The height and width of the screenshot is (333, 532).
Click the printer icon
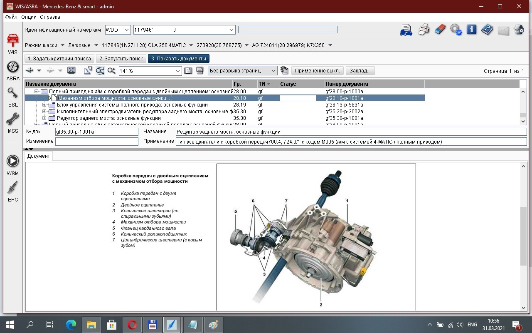pyautogui.click(x=424, y=30)
